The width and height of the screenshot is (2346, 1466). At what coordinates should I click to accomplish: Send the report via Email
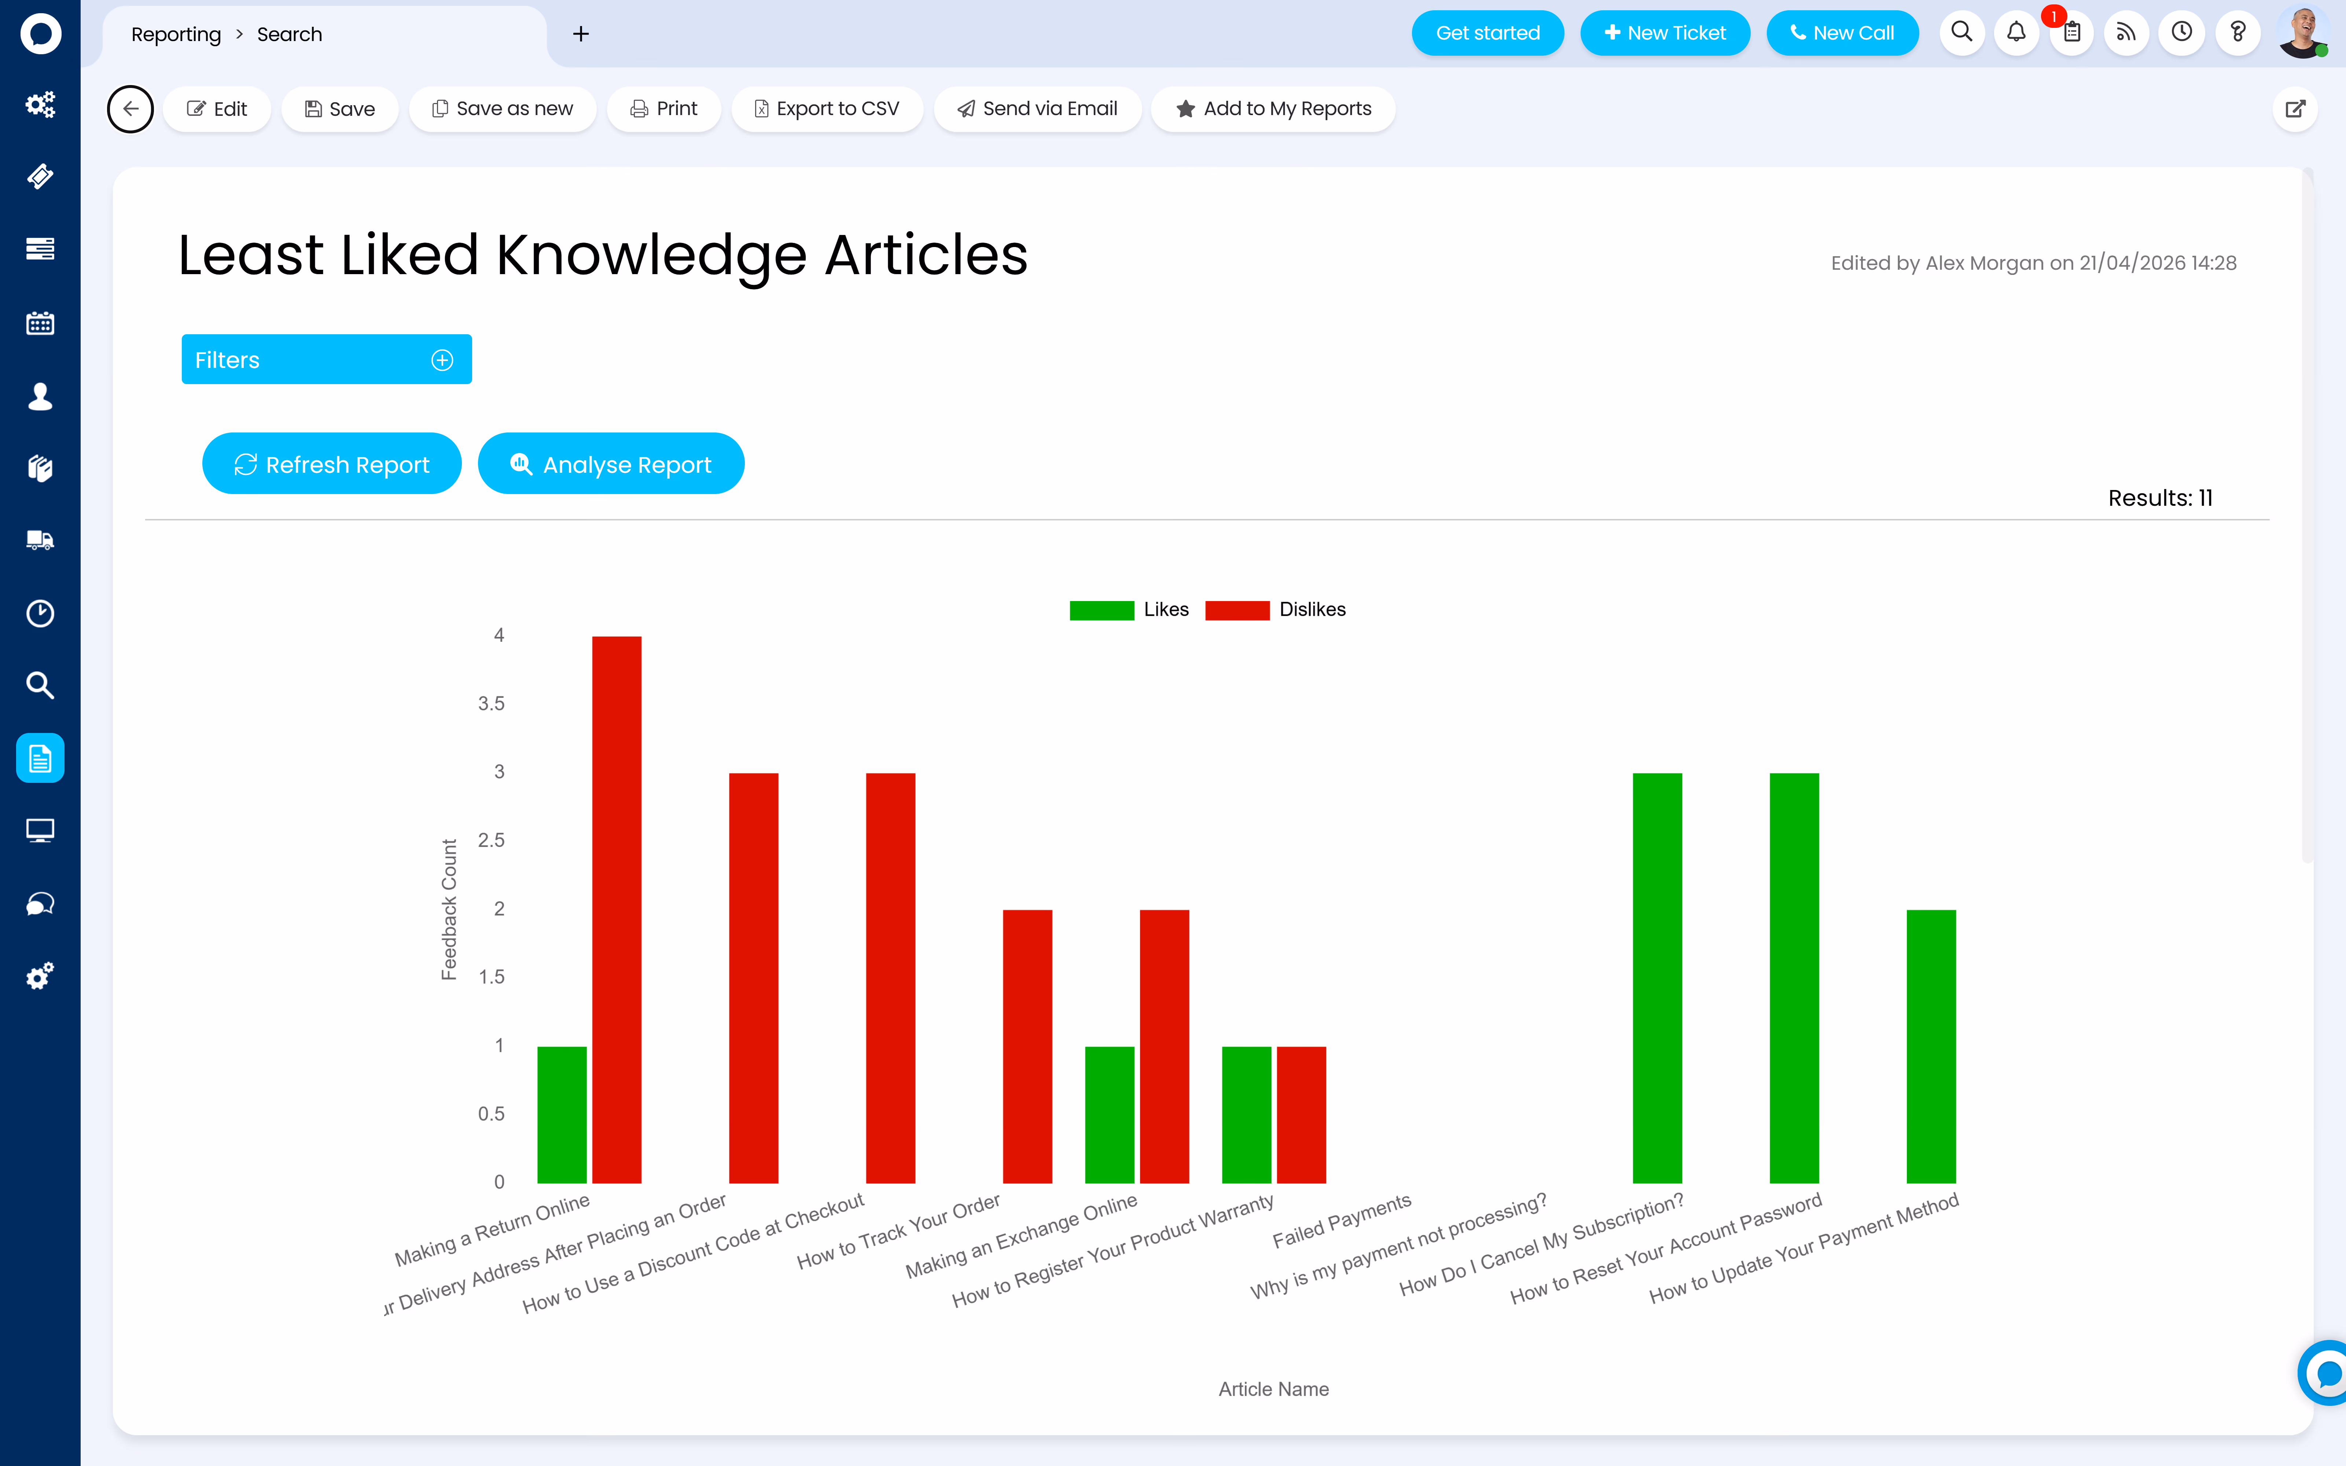[x=1037, y=108]
